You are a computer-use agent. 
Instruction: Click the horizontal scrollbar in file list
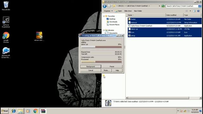pyautogui.click(x=159, y=98)
